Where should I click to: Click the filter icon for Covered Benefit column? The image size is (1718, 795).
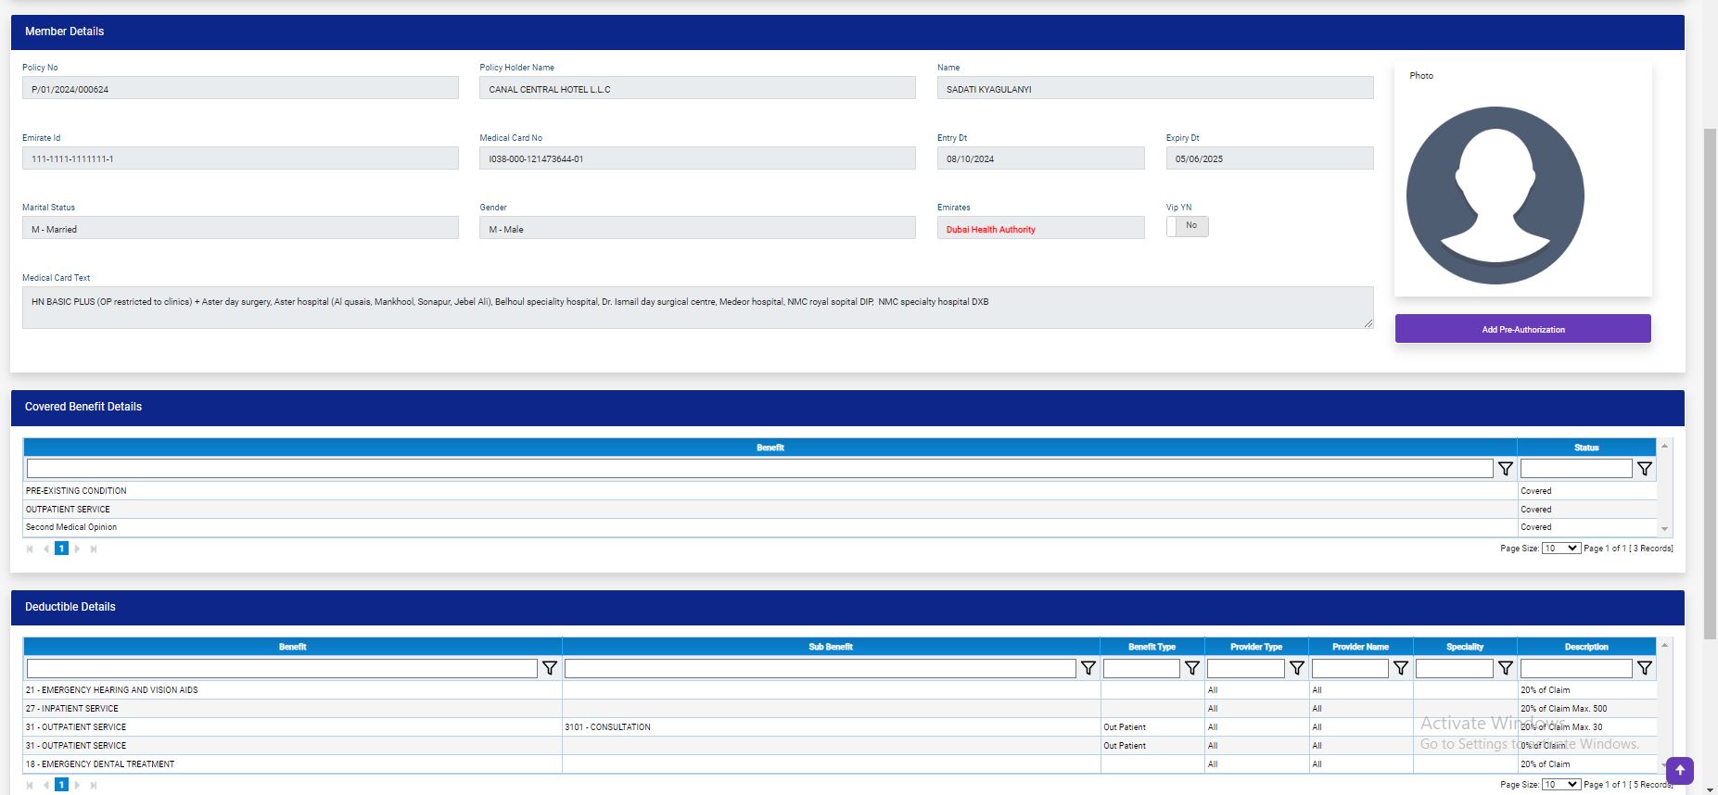pyautogui.click(x=1506, y=469)
